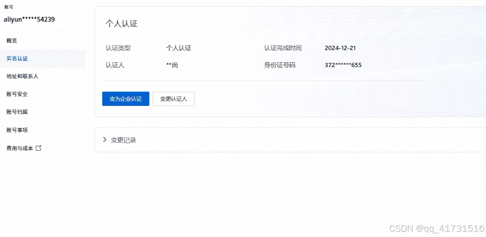Image resolution: width=486 pixels, height=237 pixels.
Task: Click the account name aliyun*****54239
Action: tap(29, 20)
